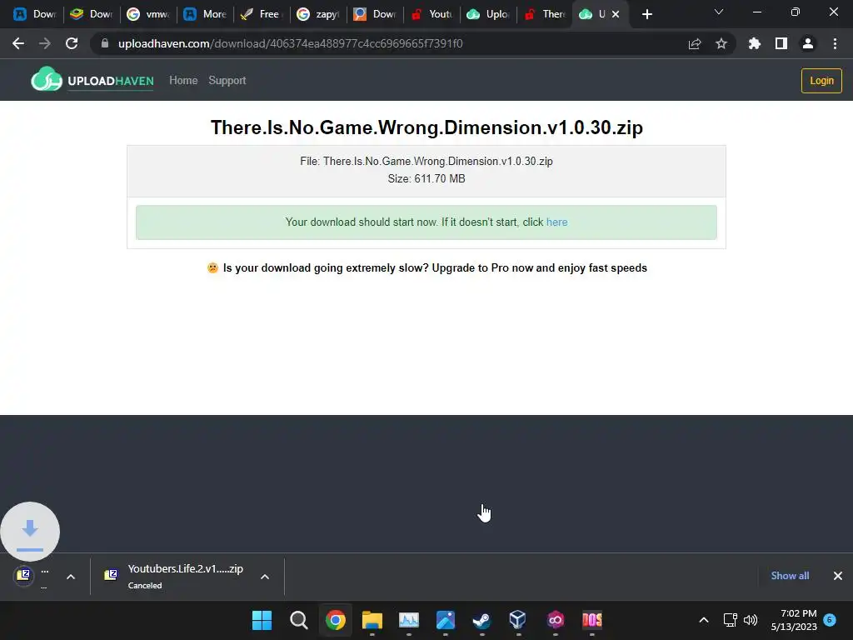Open the Extensions puzzle icon
Screen dimensions: 853x640
click(755, 43)
